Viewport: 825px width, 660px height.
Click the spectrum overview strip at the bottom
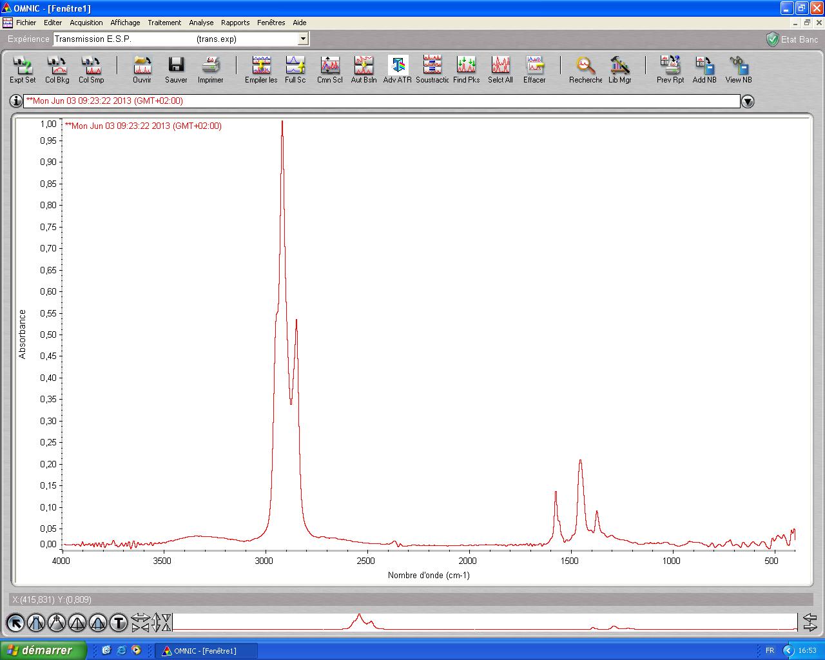coord(485,623)
